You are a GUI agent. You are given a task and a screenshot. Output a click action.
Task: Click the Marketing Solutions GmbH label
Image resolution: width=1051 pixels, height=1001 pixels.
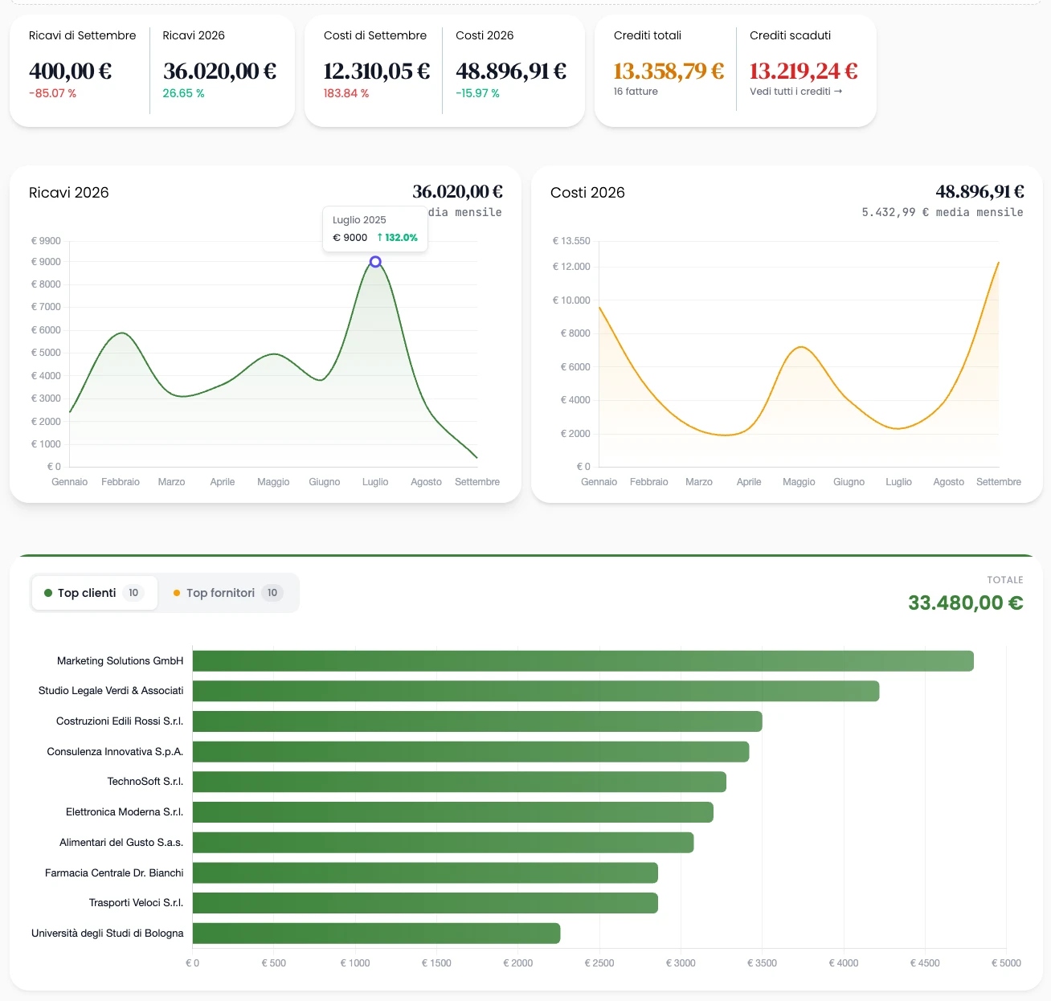[121, 661]
